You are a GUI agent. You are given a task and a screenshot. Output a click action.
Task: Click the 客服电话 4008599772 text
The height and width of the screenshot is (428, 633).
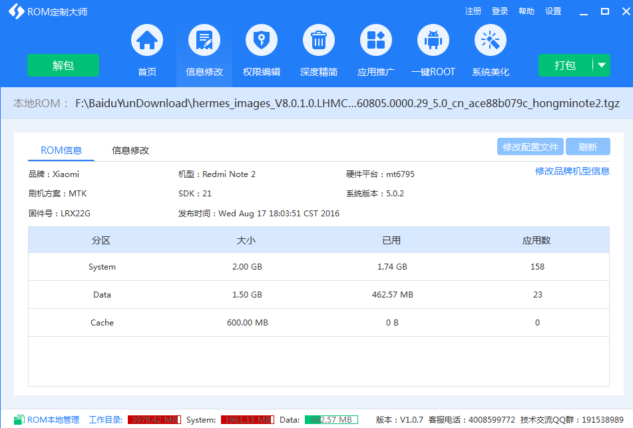pos(471,420)
